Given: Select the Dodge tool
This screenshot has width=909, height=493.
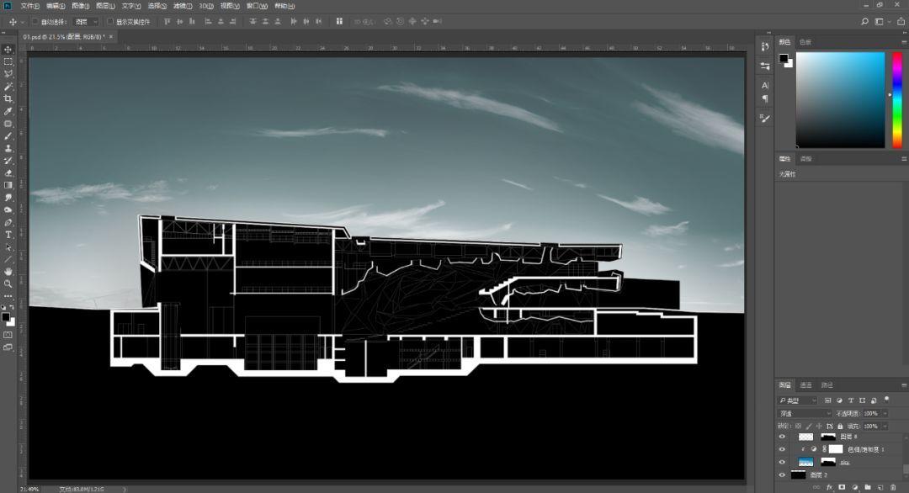Looking at the screenshot, I should (8, 210).
